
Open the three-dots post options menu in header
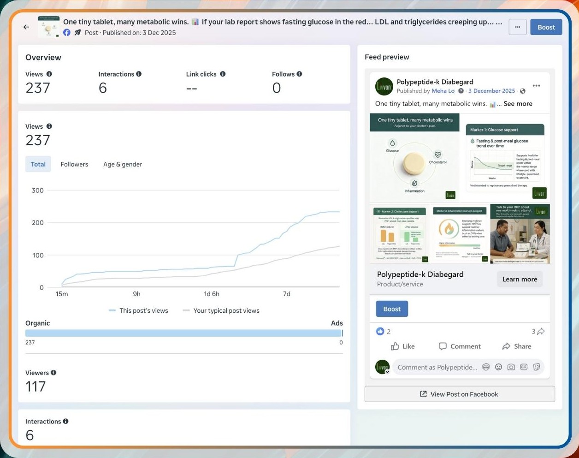pos(517,27)
